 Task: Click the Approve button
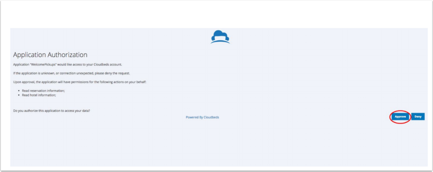(x=400, y=117)
